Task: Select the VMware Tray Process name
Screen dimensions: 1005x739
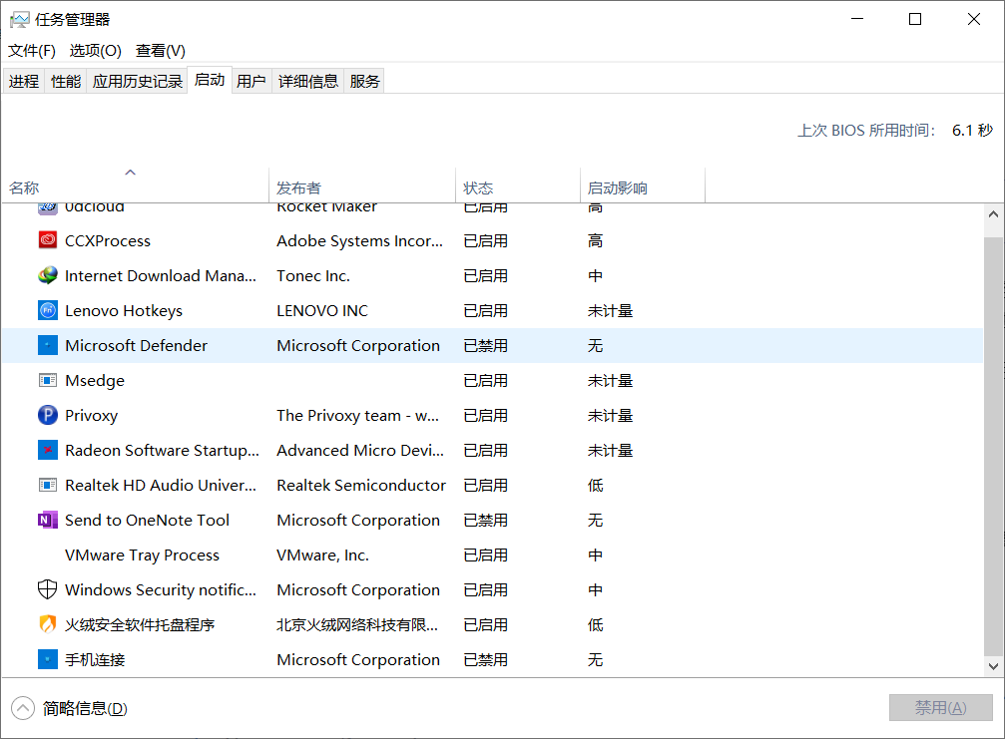Action: (x=142, y=554)
